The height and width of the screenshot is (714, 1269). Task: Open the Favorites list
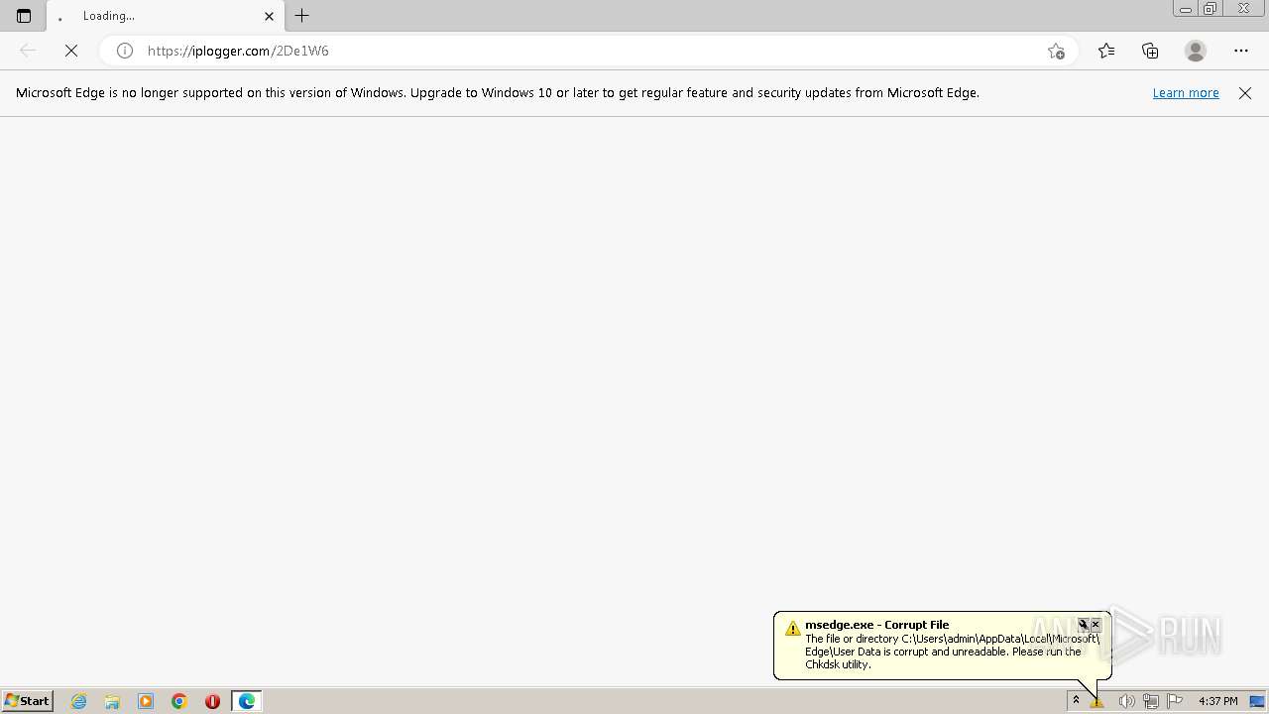pyautogui.click(x=1106, y=51)
